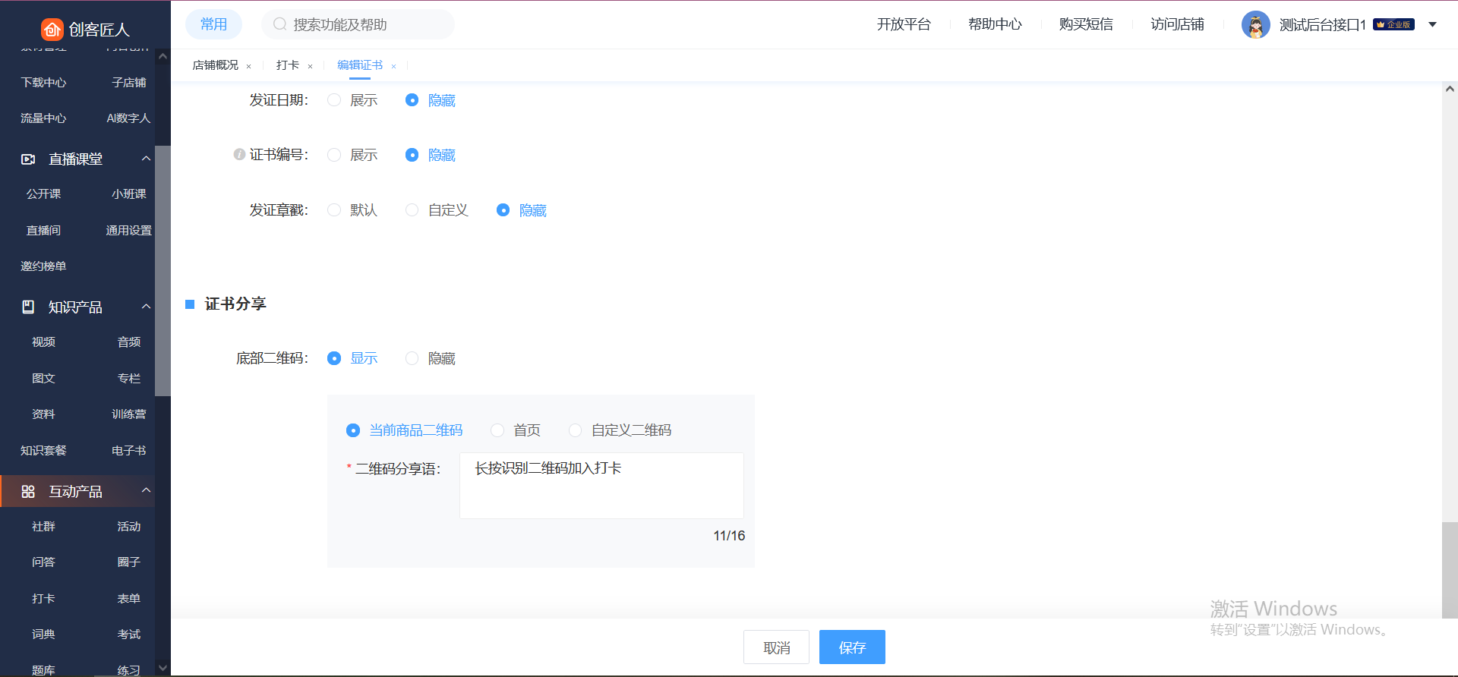Click the search magnifier icon
Image resolution: width=1458 pixels, height=677 pixels.
(279, 24)
